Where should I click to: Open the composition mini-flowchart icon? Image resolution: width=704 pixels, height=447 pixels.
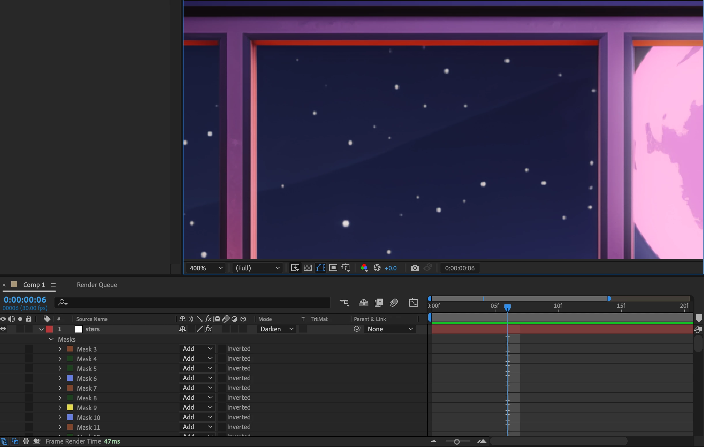coord(344,303)
